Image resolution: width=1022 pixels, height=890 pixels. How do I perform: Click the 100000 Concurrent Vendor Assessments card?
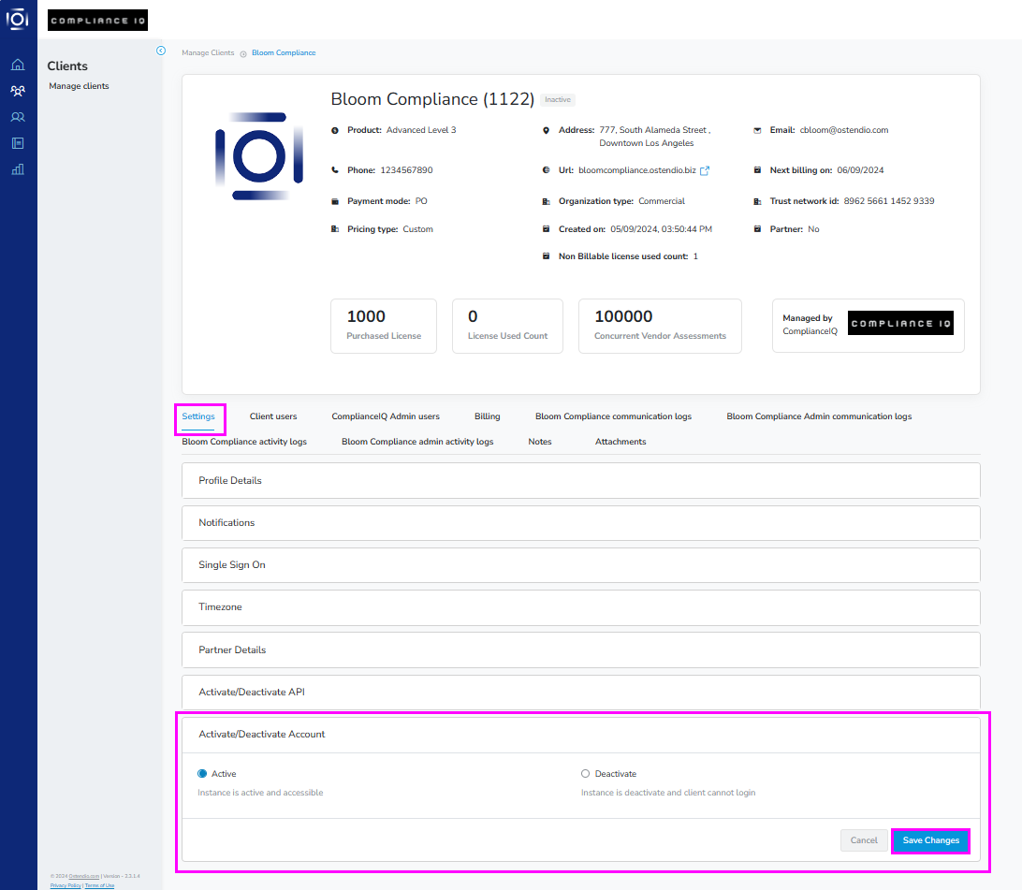click(660, 327)
